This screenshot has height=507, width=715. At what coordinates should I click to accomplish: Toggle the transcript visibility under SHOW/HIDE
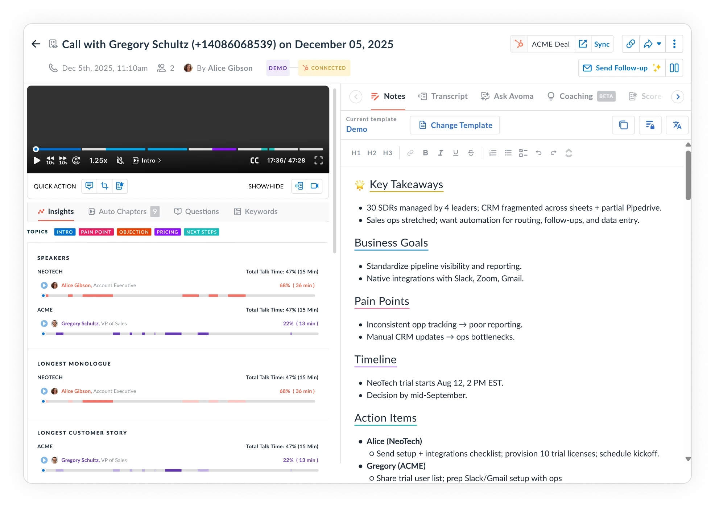[299, 186]
